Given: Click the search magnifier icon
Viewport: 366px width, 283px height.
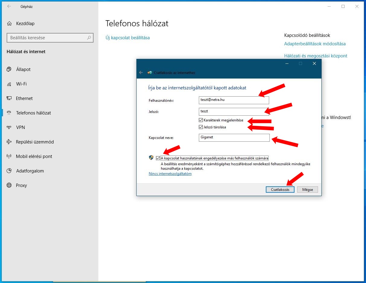Looking at the screenshot, I should pos(89,38).
